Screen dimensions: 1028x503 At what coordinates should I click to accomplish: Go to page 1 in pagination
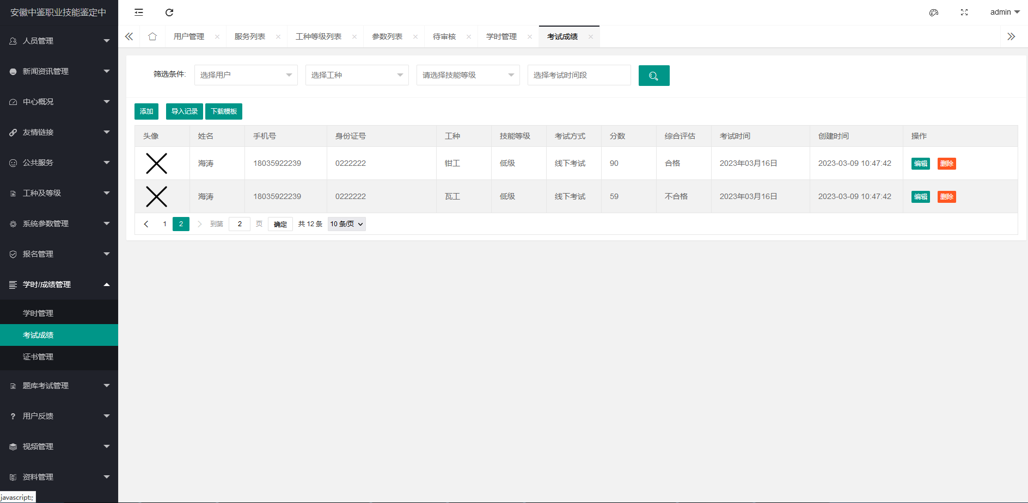[165, 224]
